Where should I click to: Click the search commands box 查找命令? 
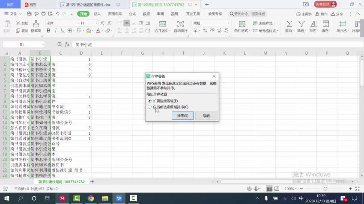tap(248, 14)
